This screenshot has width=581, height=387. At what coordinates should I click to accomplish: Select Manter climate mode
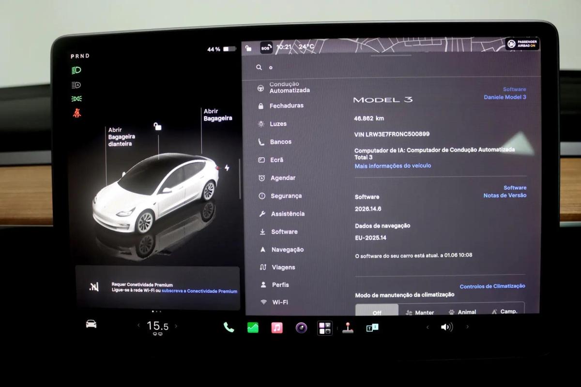coord(420,312)
